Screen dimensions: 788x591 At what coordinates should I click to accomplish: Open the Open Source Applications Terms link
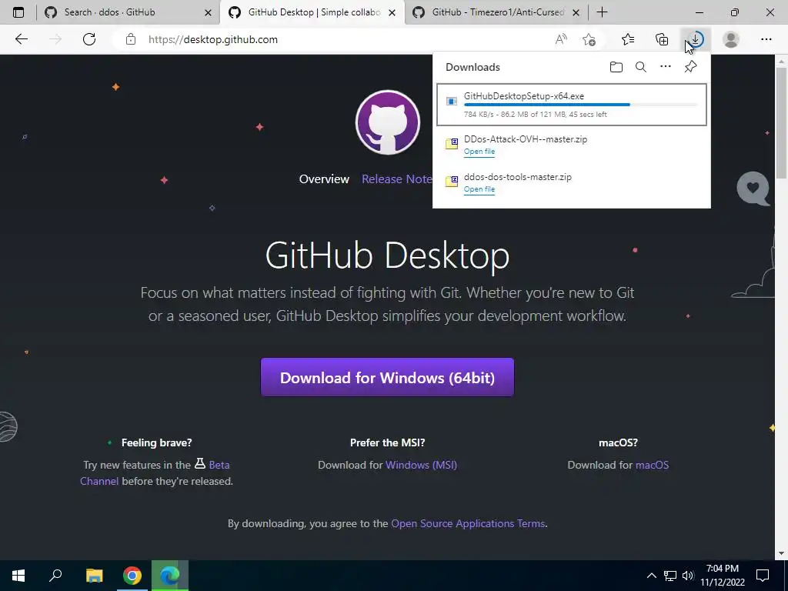click(468, 523)
